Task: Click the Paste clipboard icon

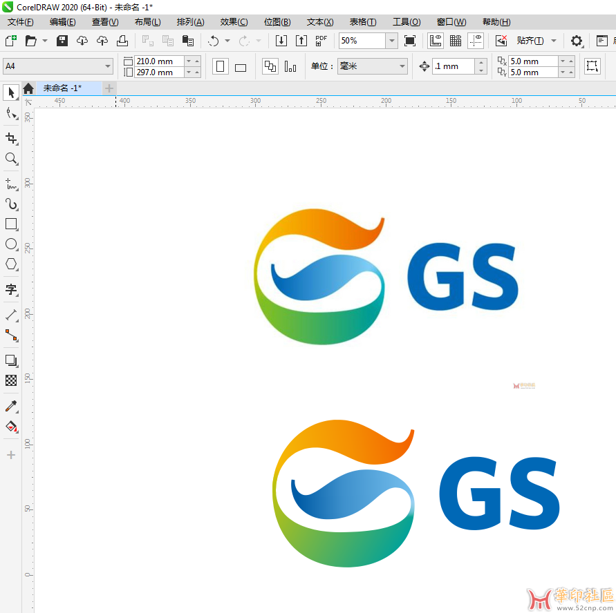Action: 188,41
